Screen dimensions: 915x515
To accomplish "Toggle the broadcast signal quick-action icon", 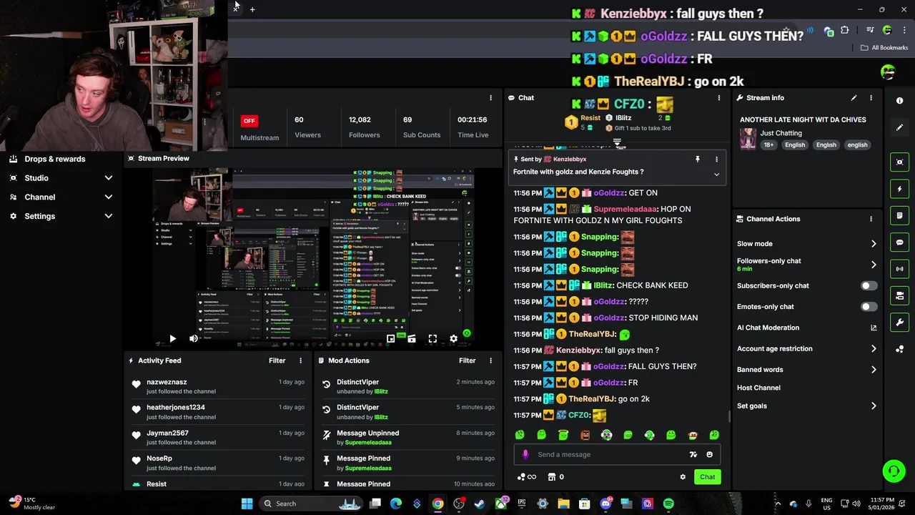I will (899, 269).
